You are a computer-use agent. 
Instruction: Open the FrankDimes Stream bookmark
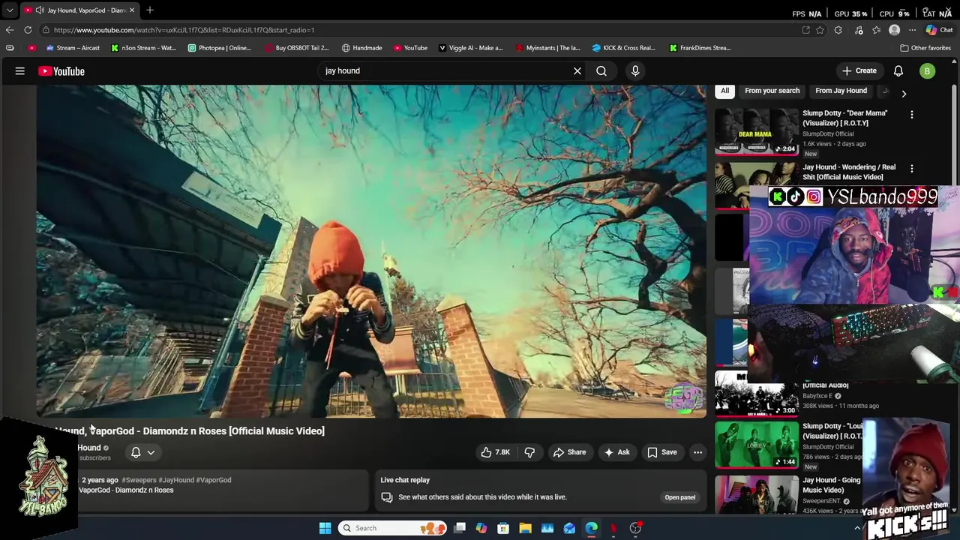pos(700,48)
